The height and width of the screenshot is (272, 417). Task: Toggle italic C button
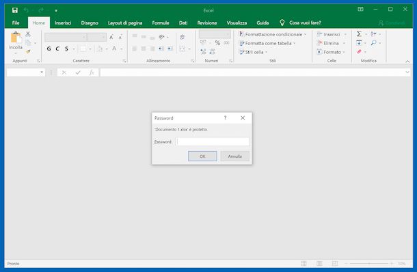[x=57, y=49]
